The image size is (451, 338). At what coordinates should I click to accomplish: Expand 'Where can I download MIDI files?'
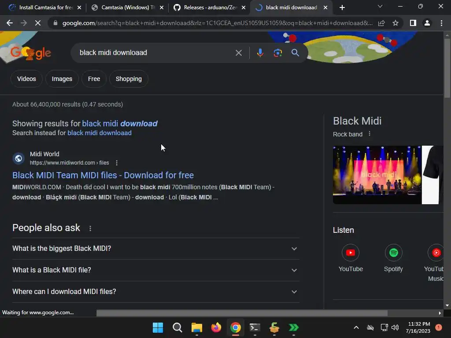point(155,292)
